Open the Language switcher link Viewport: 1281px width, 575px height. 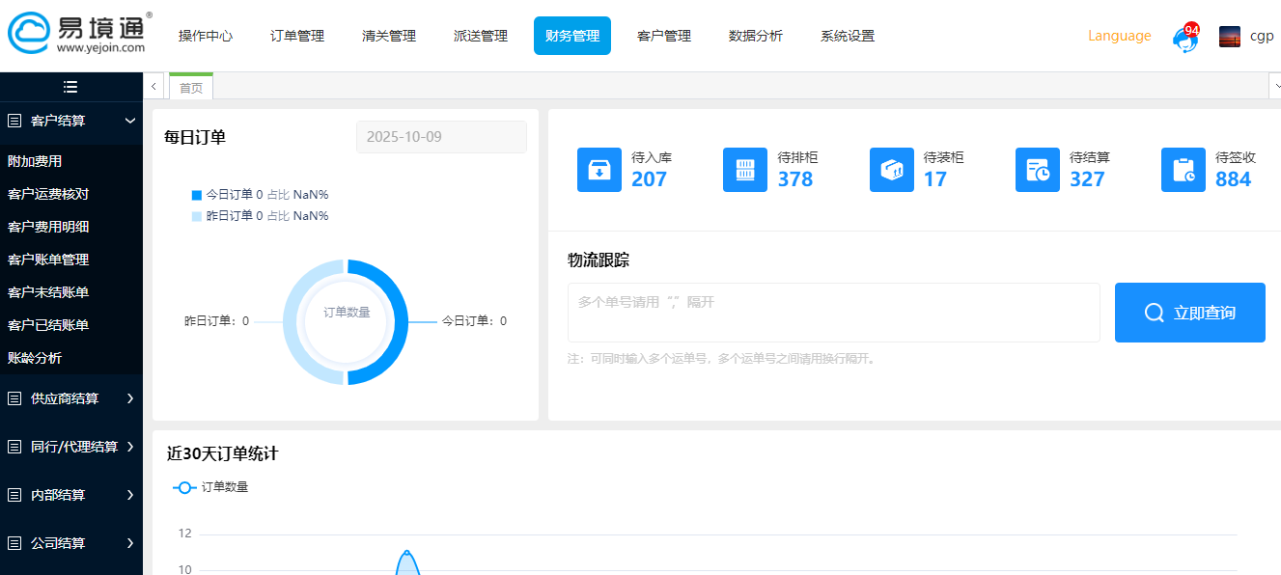click(x=1119, y=36)
